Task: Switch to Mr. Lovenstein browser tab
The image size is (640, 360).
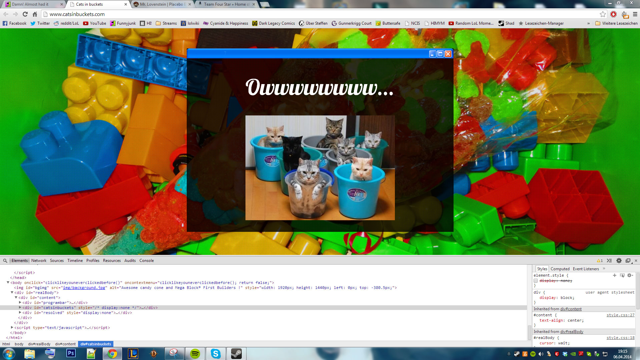Action: tap(162, 4)
